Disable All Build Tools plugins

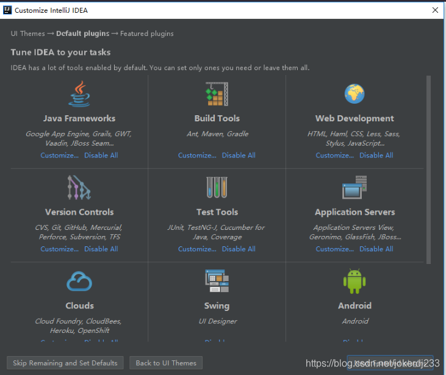click(x=239, y=155)
